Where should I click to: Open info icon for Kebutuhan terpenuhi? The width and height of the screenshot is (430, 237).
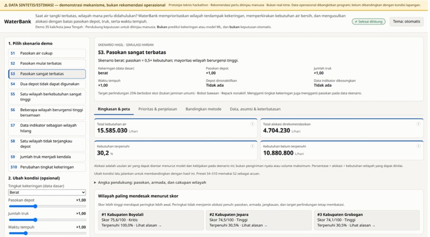click(x=252, y=146)
